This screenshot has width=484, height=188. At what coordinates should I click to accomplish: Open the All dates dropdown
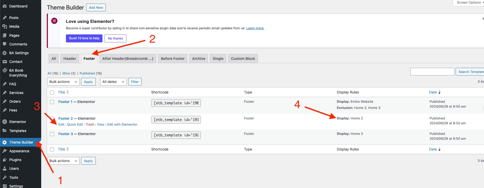click(113, 82)
